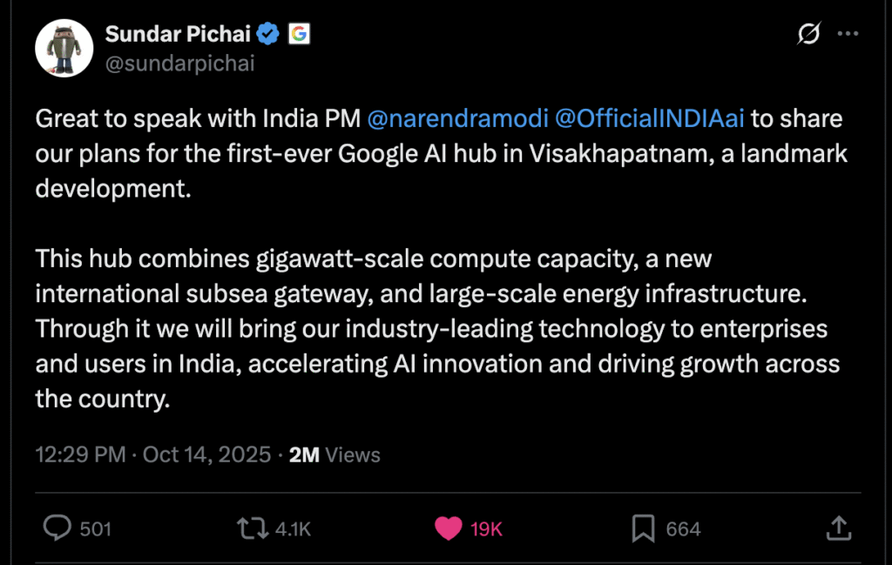
Task: Click the reply speech bubble icon
Action: pyautogui.click(x=57, y=528)
